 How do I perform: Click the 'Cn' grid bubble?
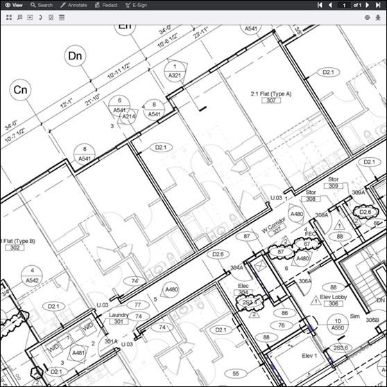[x=20, y=90]
